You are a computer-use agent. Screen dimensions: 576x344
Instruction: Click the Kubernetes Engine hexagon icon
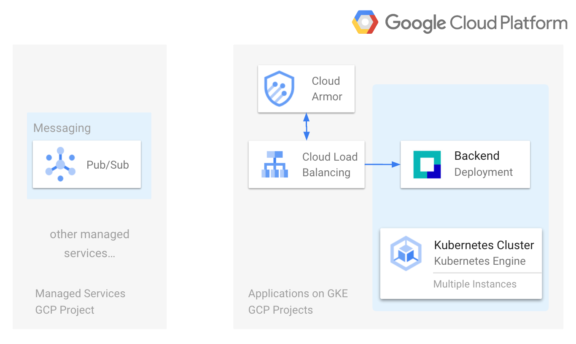pyautogui.click(x=406, y=253)
